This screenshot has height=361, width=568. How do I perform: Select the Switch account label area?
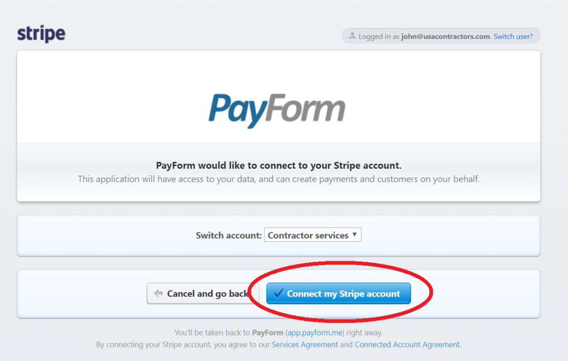point(228,235)
